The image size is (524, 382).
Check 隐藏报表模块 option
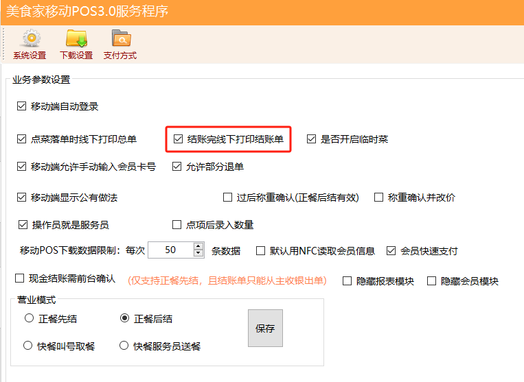(x=347, y=281)
